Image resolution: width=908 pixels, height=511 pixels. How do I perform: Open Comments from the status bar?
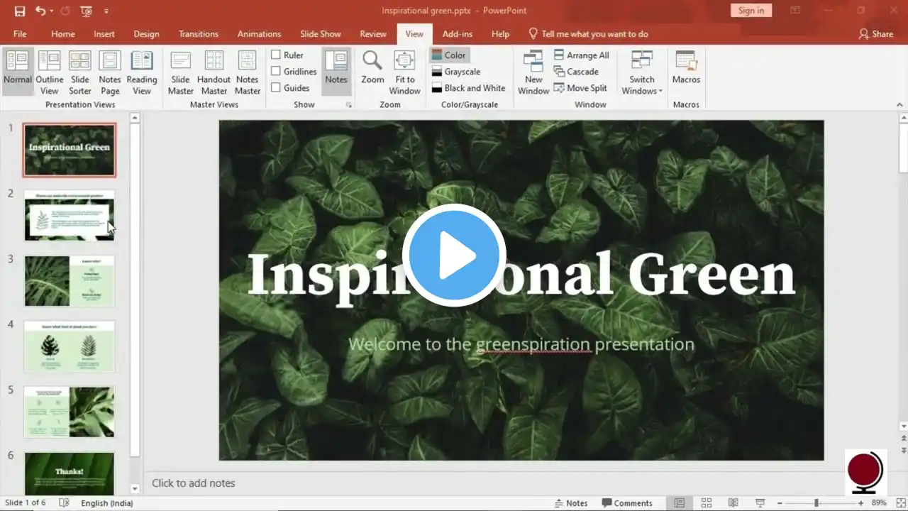(x=626, y=502)
